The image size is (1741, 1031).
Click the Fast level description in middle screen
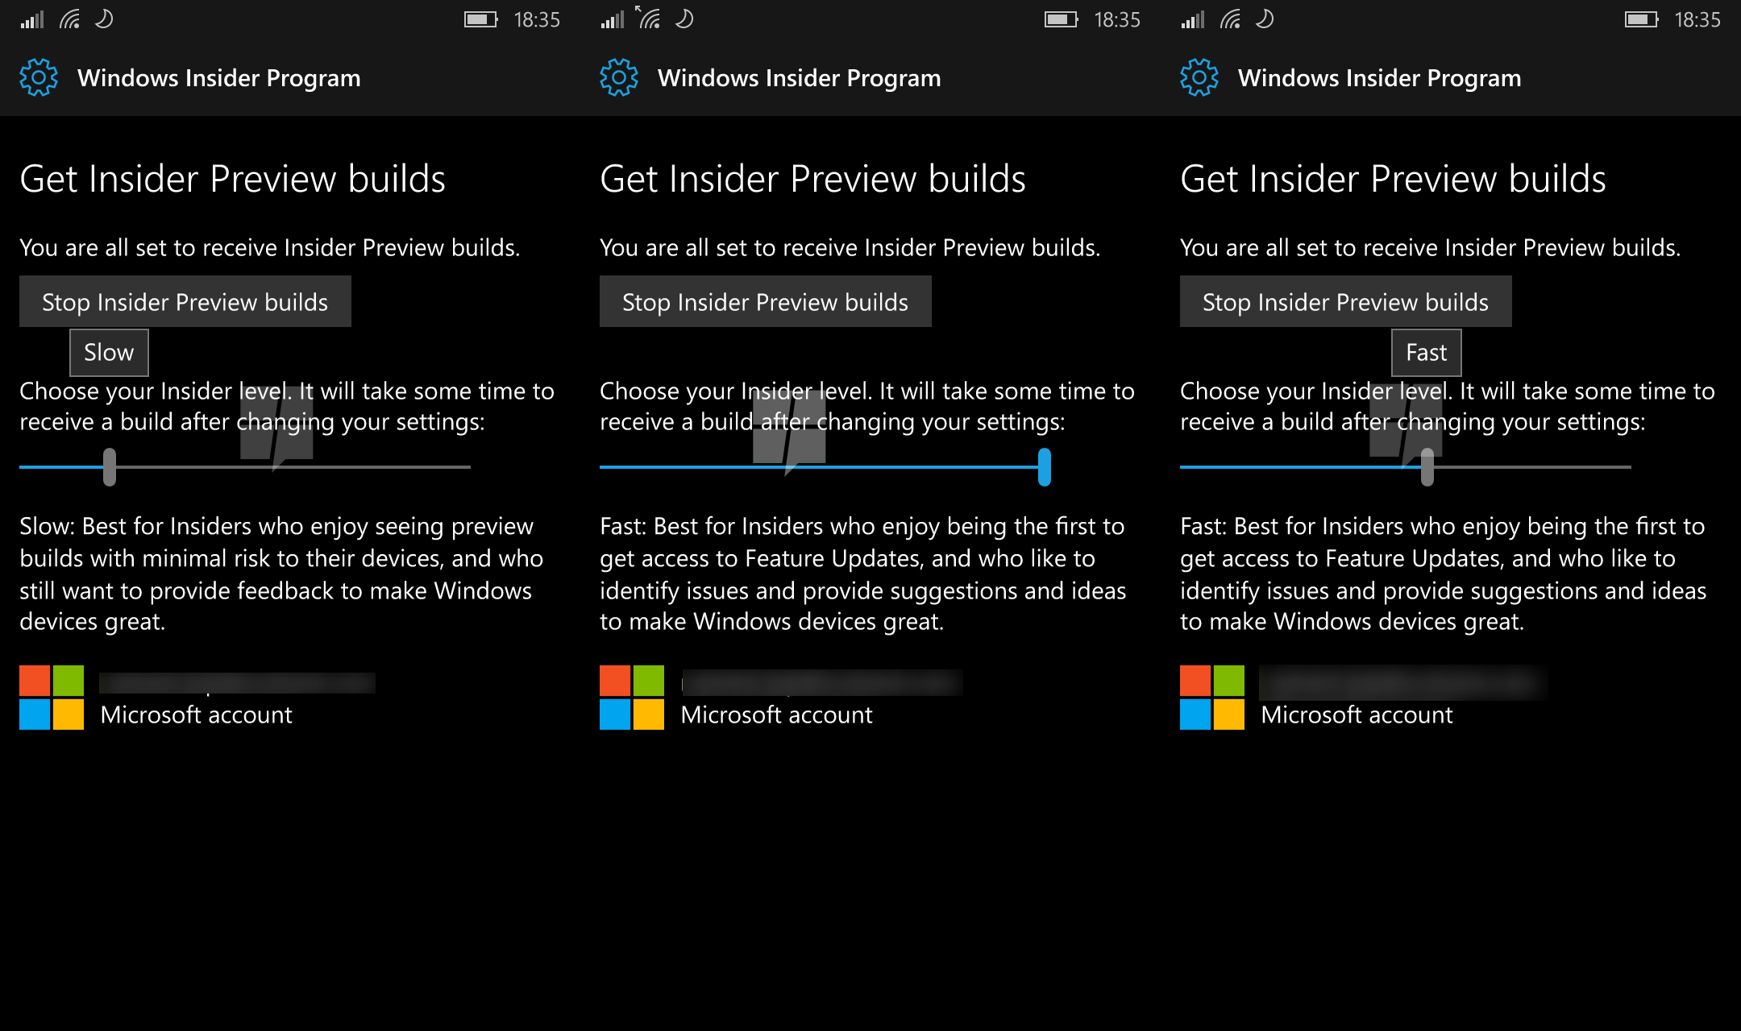tap(863, 574)
